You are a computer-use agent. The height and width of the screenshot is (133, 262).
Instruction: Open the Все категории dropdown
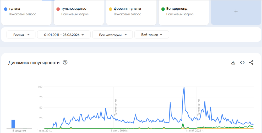(112, 35)
